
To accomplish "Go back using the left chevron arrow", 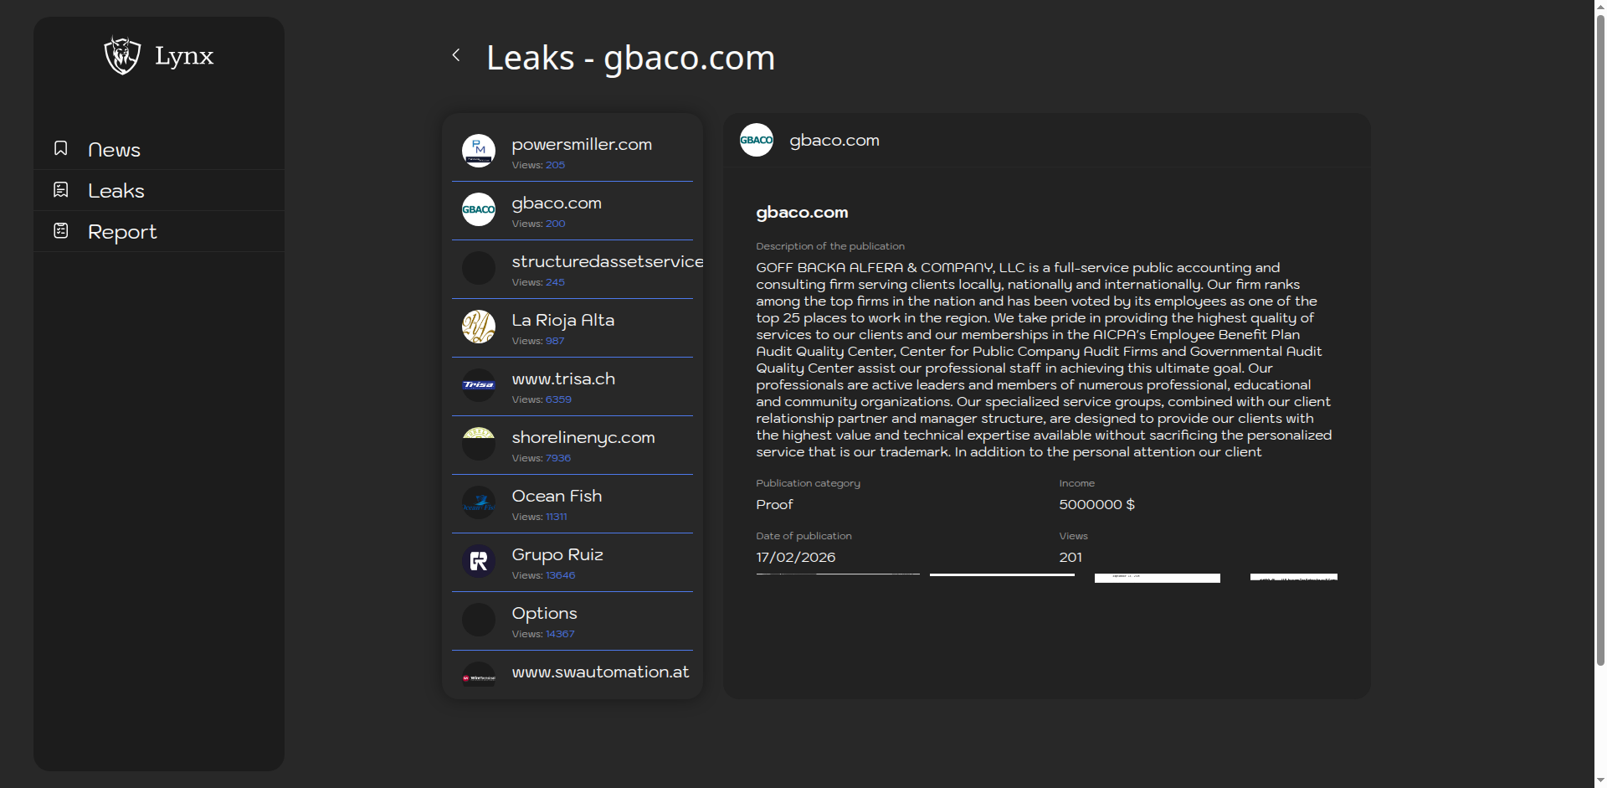I will (456, 55).
